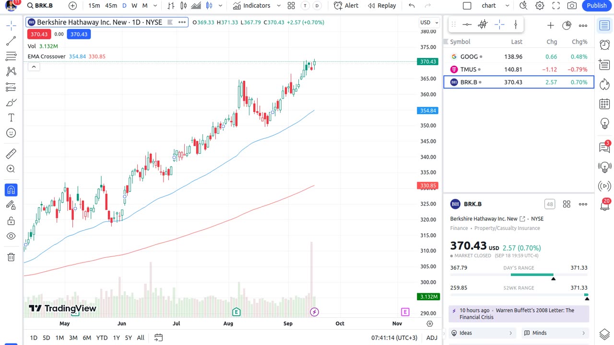Open the go to date picker
The image size is (614, 345).
click(158, 338)
